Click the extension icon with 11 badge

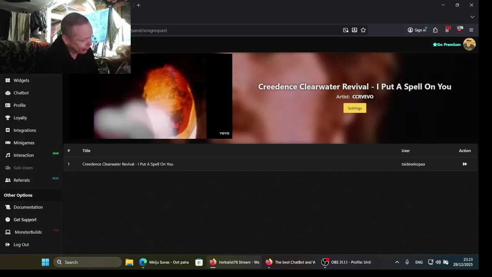pos(447,30)
